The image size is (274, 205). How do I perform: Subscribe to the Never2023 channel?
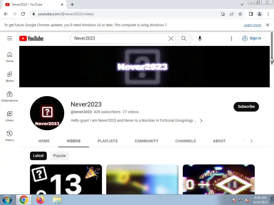click(x=246, y=107)
